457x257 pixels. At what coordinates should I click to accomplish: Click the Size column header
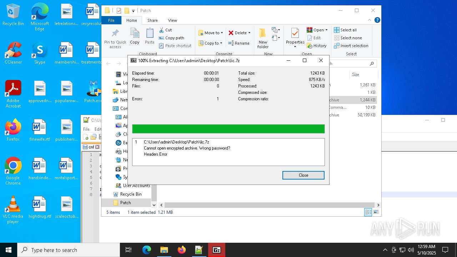click(363, 75)
